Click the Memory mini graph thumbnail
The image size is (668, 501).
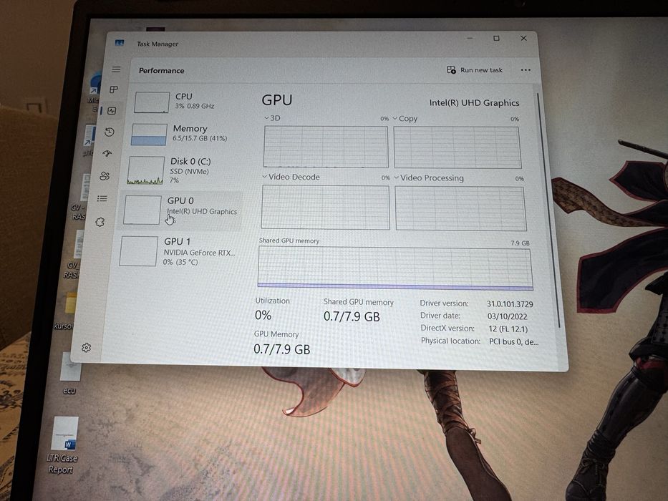(x=149, y=135)
